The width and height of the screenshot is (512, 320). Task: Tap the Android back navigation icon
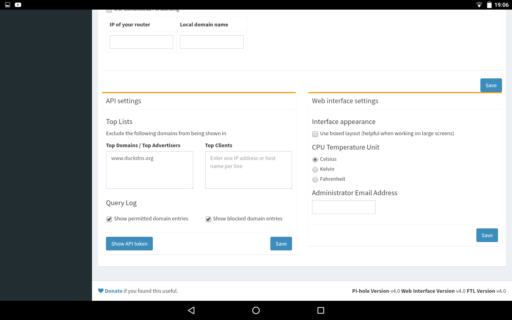point(191,310)
